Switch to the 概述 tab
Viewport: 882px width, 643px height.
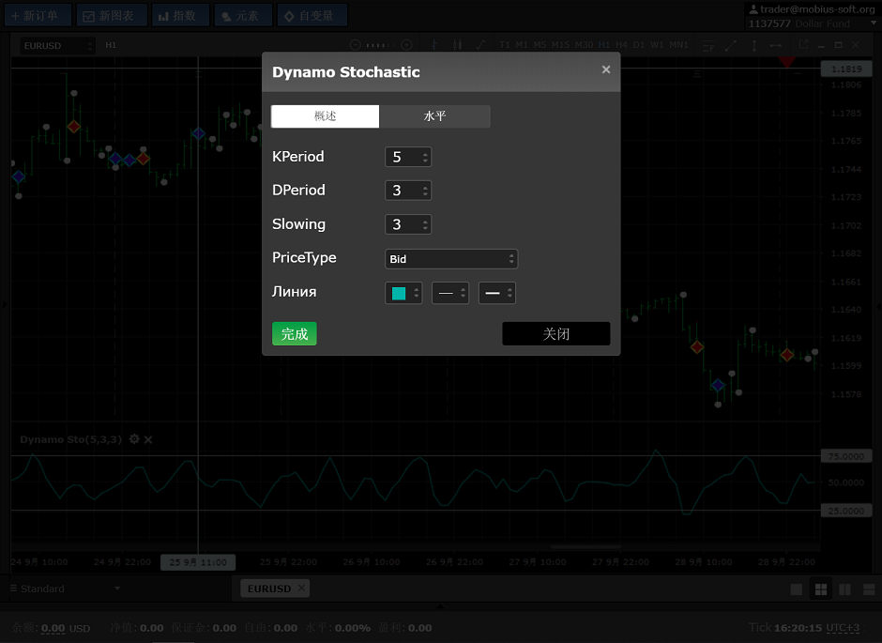(326, 115)
